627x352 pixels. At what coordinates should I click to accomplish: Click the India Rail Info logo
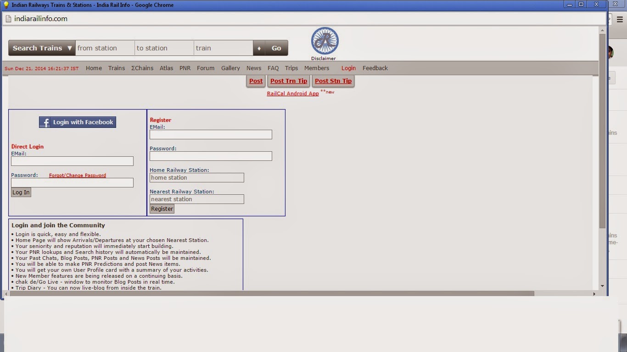click(325, 41)
